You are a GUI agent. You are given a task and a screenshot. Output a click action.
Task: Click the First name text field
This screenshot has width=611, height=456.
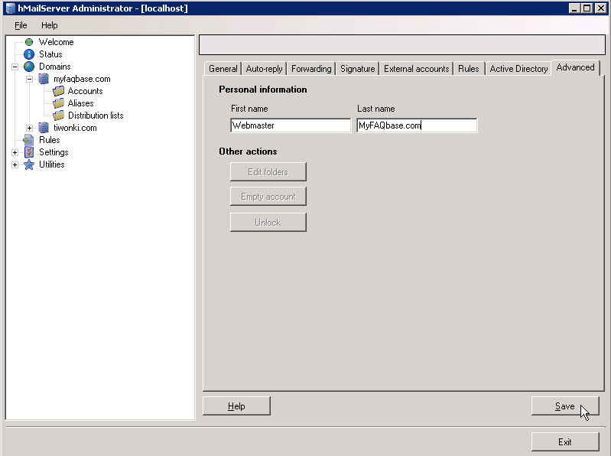290,125
